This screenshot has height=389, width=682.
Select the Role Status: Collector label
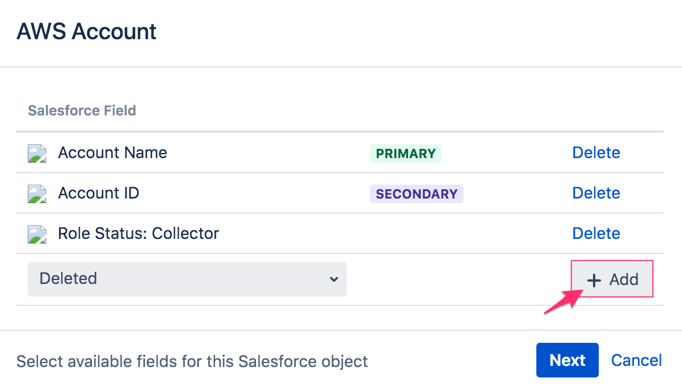coord(138,234)
